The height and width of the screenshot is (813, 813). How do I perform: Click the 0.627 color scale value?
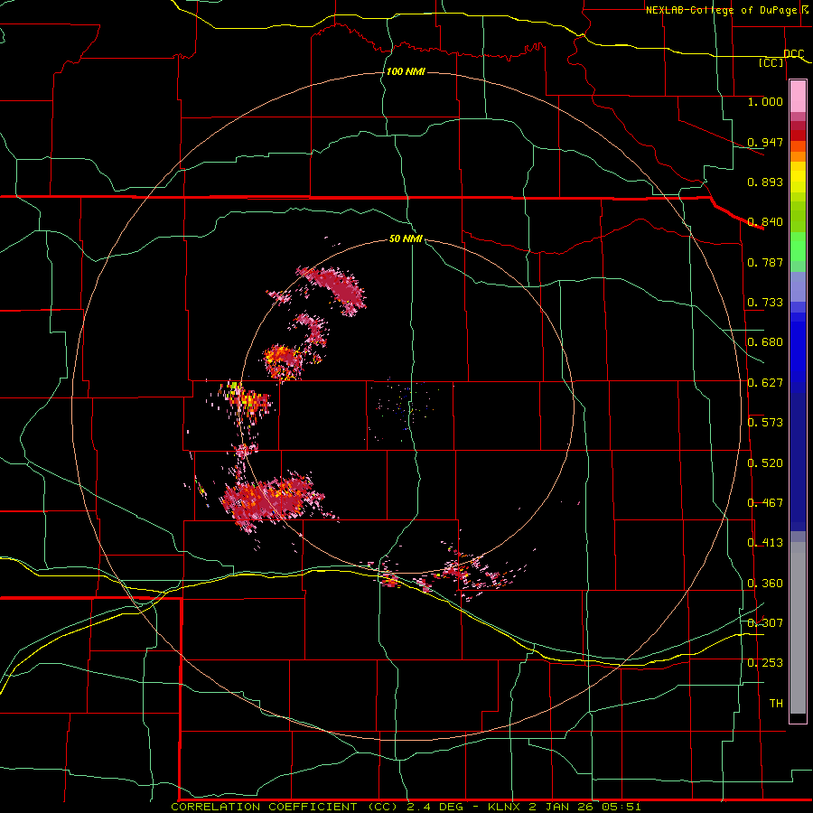(765, 383)
